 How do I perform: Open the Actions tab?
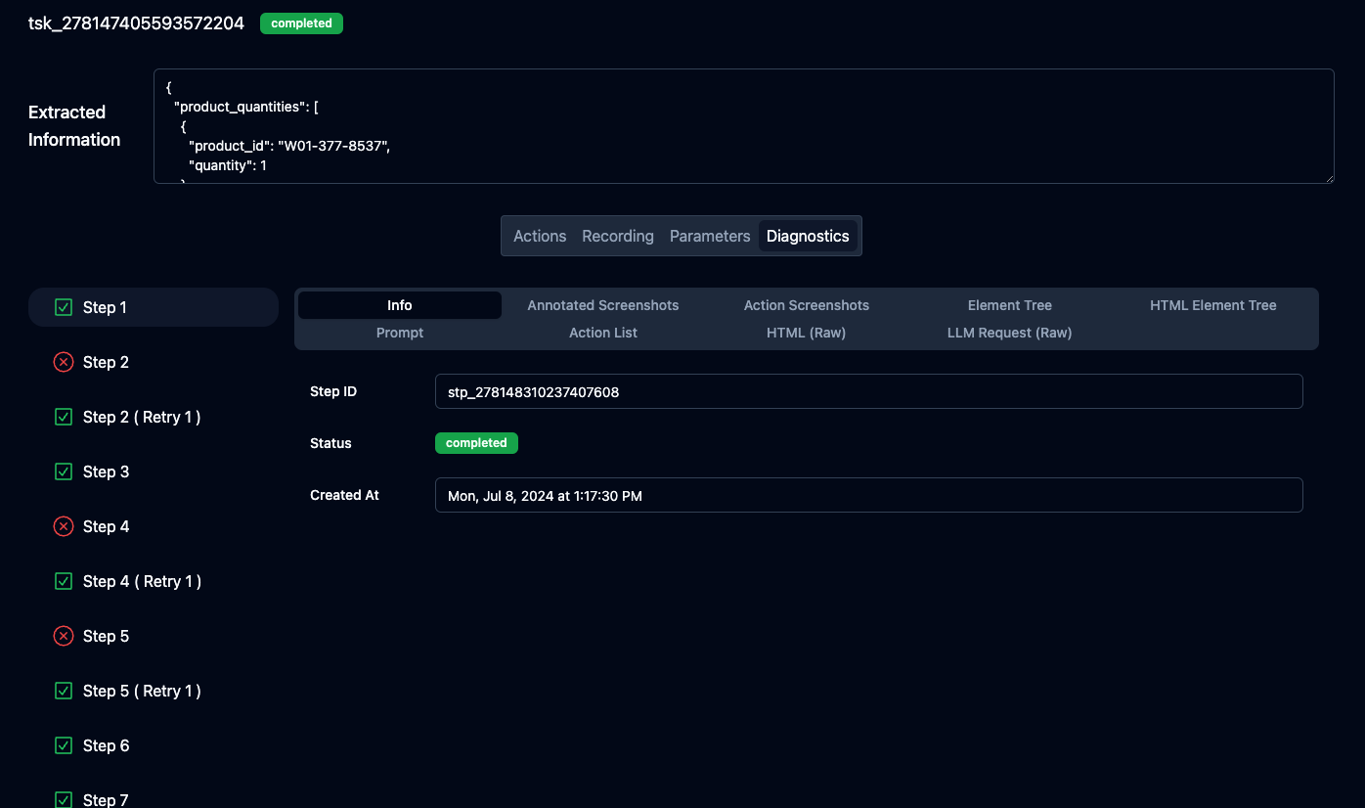(540, 236)
